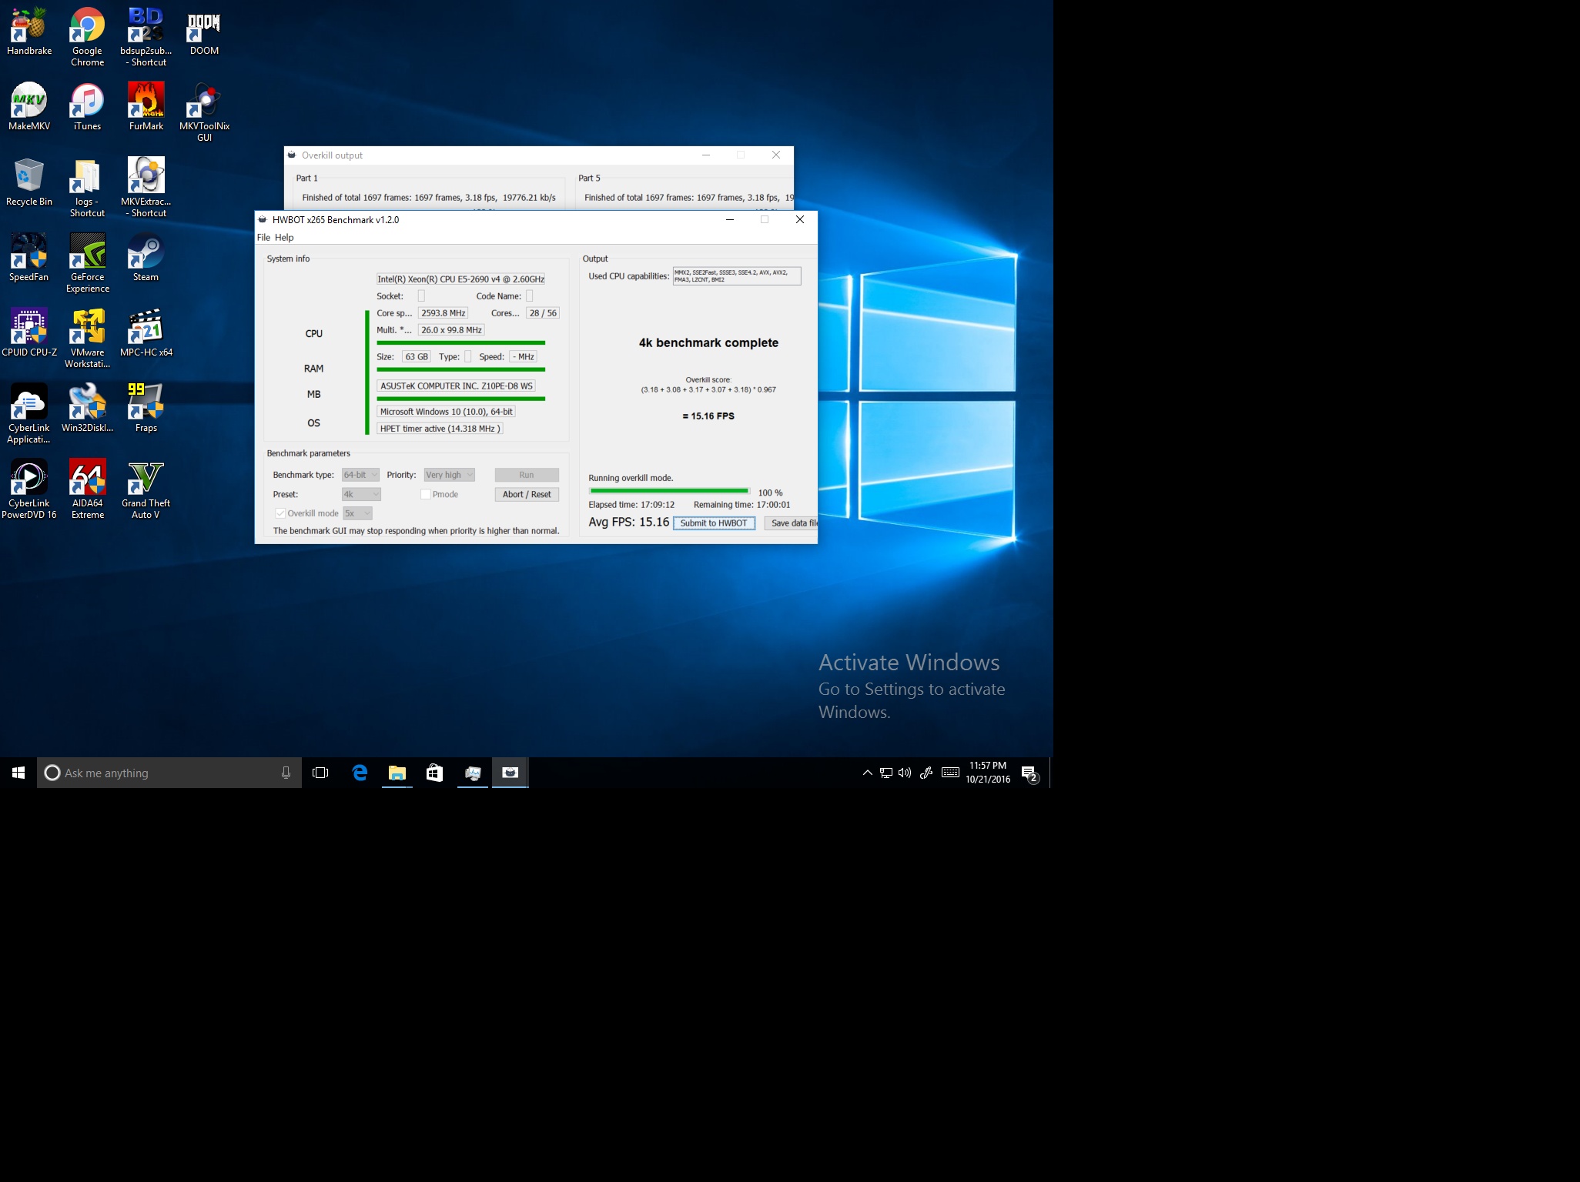1580x1182 pixels.
Task: Open Task View on the taskbar
Action: (320, 773)
